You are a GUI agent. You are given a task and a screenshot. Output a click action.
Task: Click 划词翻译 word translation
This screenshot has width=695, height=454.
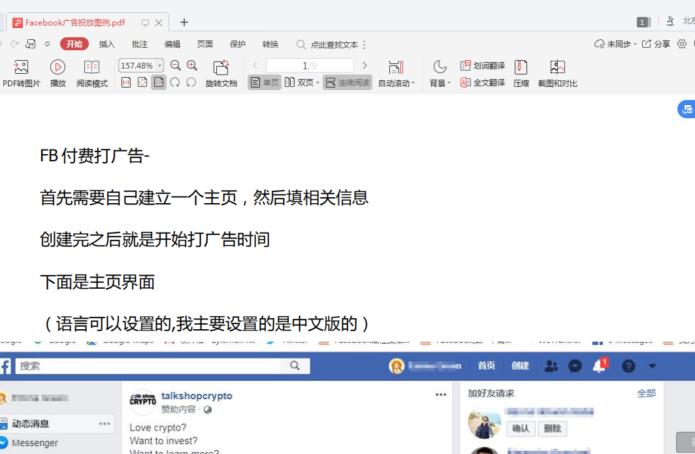click(x=482, y=65)
